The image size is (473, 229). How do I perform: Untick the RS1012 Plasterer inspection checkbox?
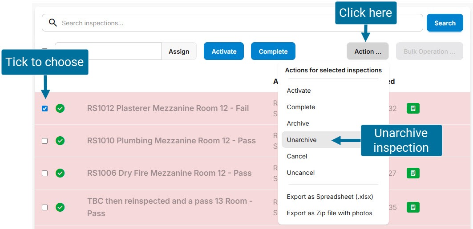[44, 108]
